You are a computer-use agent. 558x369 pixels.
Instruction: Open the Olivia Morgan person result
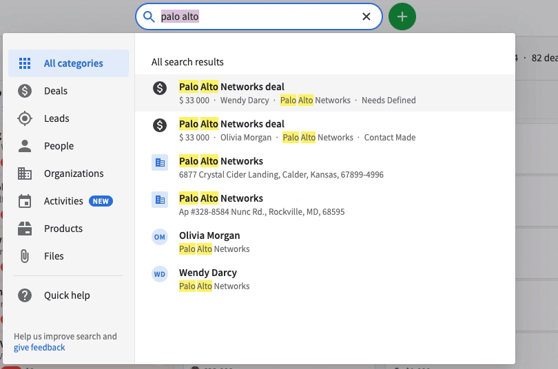click(325, 242)
